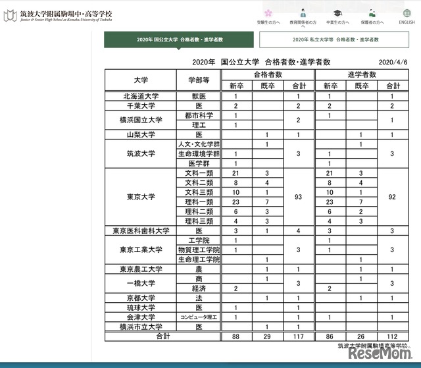Open the 卒業生の方へ graduation cap icon
The image size is (421, 368).
point(337,13)
